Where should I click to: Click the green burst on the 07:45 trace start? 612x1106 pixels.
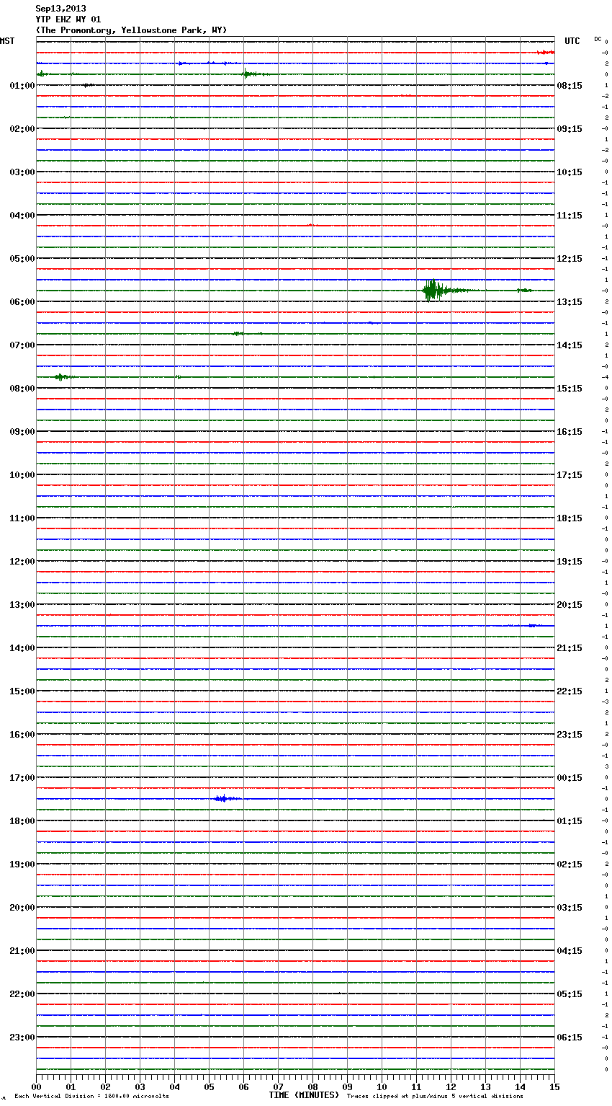pyautogui.click(x=63, y=377)
